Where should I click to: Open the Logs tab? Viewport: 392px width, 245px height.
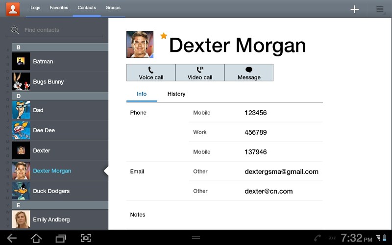[x=35, y=8]
